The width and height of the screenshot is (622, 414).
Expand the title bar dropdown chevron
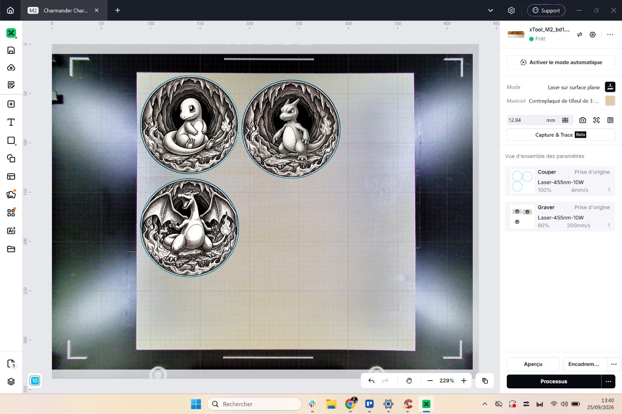tap(491, 10)
